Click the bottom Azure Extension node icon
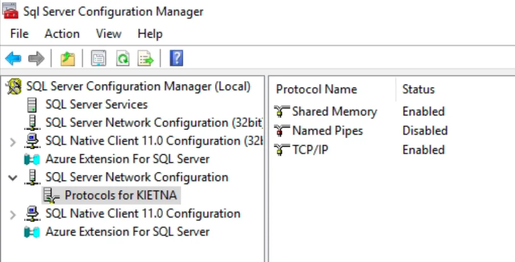Screen dimensions: 515x262 pyautogui.click(x=32, y=232)
